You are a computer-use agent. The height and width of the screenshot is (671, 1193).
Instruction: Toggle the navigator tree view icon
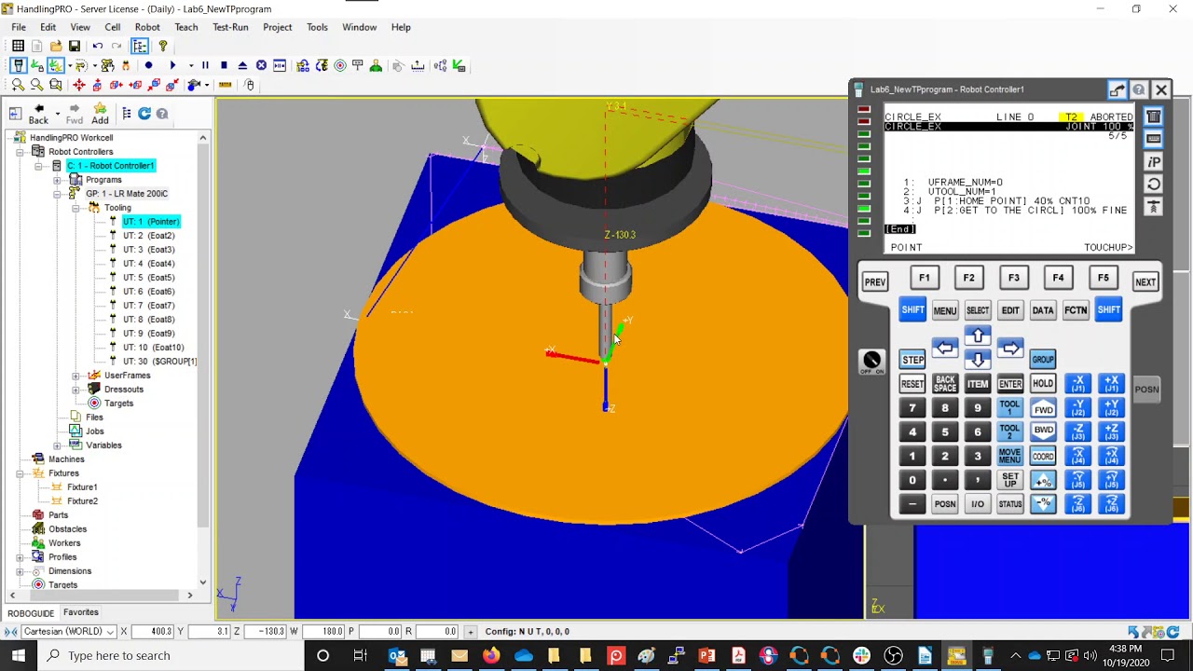[x=140, y=46]
